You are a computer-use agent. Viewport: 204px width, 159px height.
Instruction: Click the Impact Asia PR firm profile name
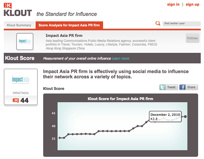(x=64, y=35)
